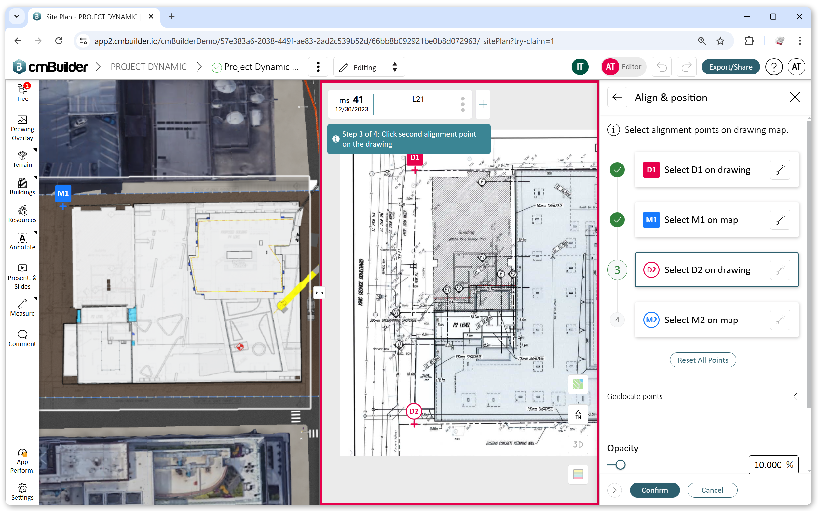Open L21 milestone three-dot menu
This screenshot has width=818, height=511.
463,104
